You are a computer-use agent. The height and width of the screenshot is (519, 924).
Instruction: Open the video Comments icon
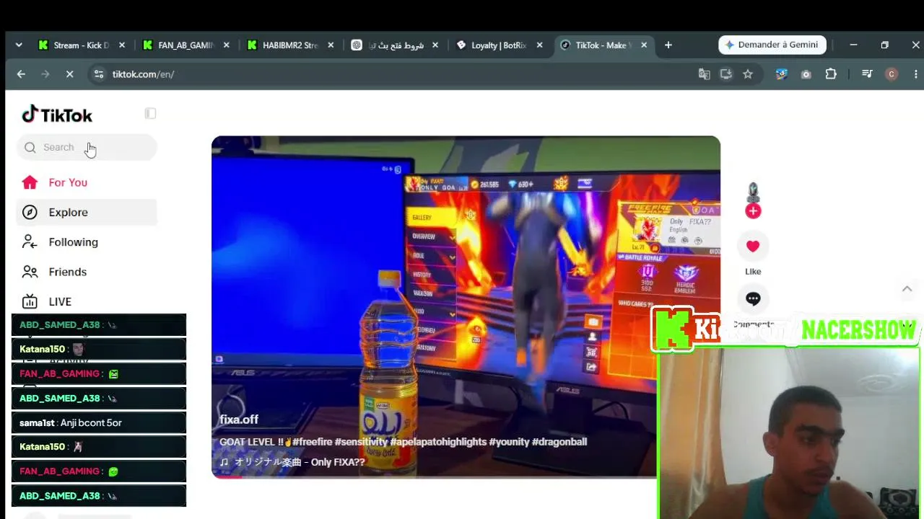(x=753, y=299)
